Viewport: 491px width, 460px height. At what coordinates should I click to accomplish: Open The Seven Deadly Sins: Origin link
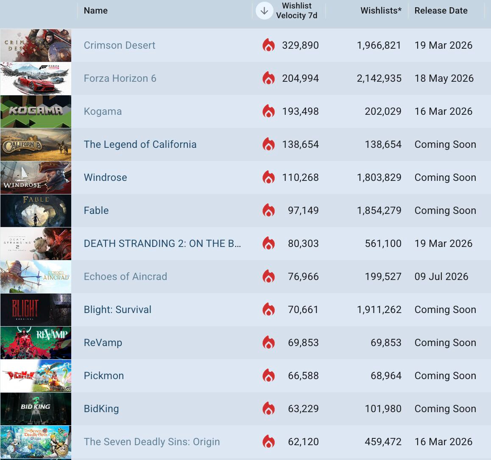pos(151,441)
